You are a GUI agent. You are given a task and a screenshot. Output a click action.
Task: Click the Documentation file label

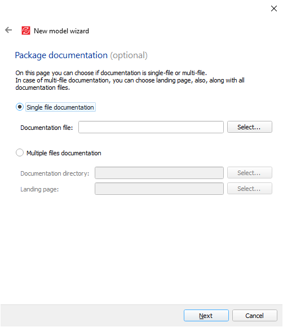click(x=47, y=128)
